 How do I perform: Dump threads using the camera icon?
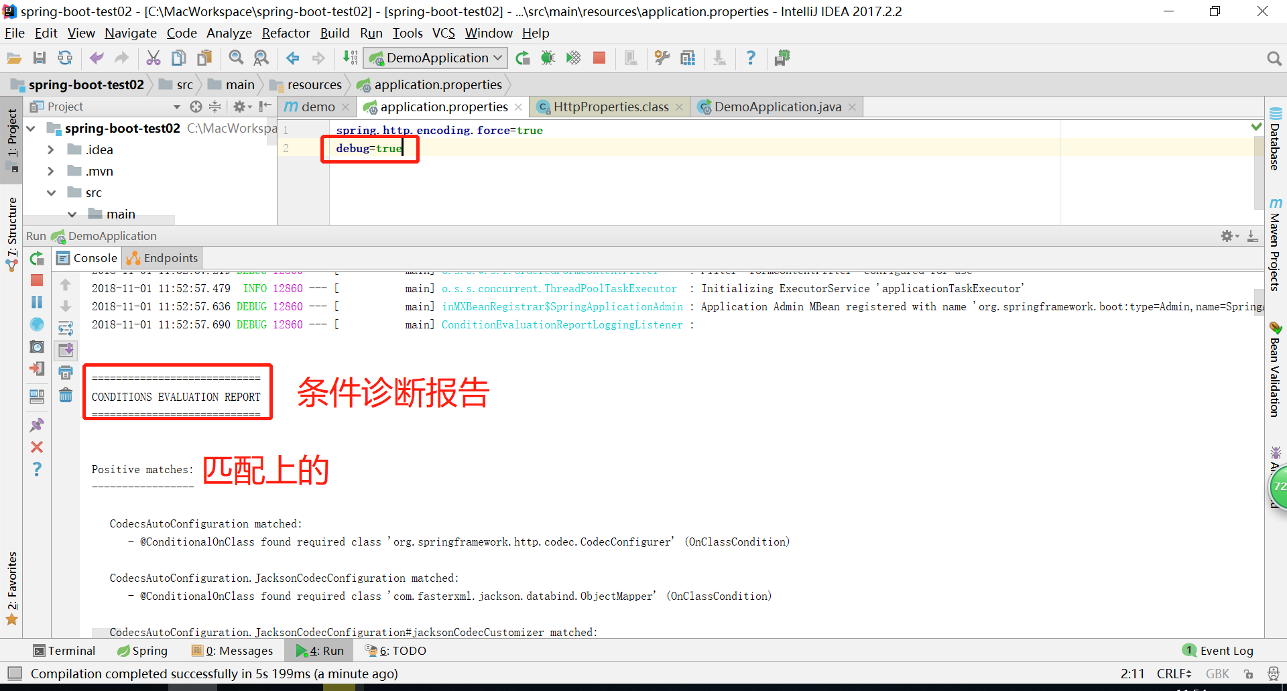(x=37, y=347)
